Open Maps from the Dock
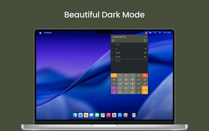Image resolution: width=209 pixels, height=131 pixels. [103, 115]
